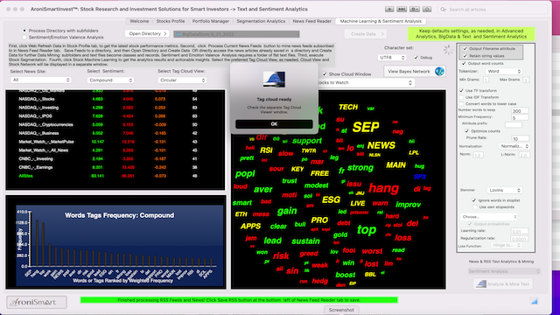Click the green status progress bar
Screen dimensions: 560x315
(239, 300)
